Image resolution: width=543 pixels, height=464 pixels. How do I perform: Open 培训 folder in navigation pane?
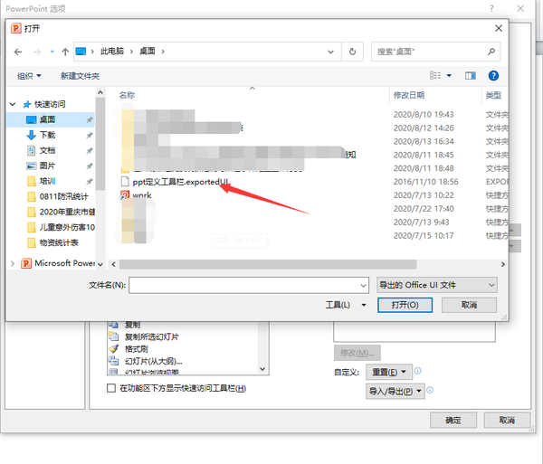click(47, 181)
